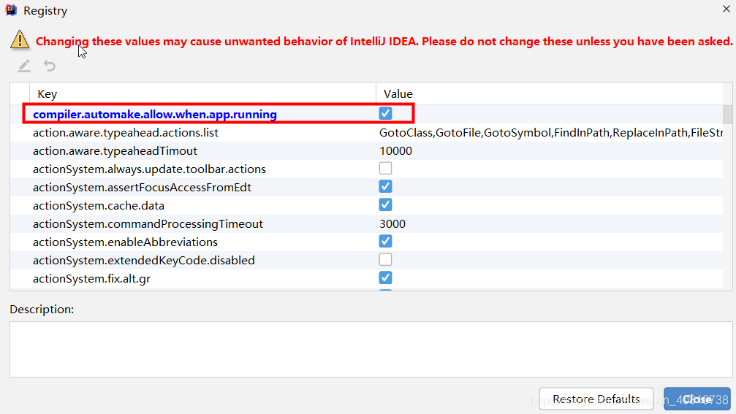Click the value 10000 cell
The image size is (736, 414).
395,151
